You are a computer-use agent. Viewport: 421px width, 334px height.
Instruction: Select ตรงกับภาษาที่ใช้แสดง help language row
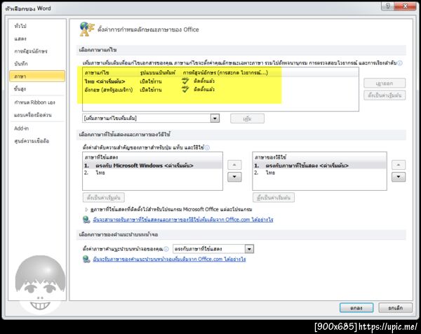[x=319, y=166]
